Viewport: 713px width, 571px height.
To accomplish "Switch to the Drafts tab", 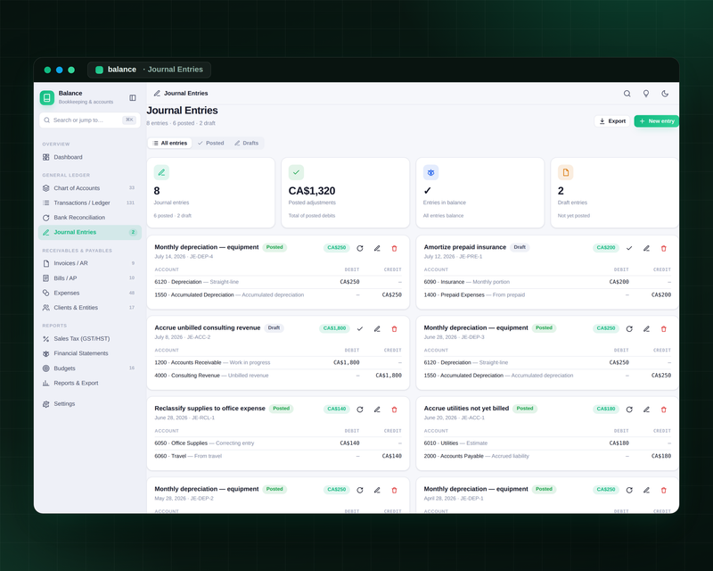I will [x=247, y=143].
